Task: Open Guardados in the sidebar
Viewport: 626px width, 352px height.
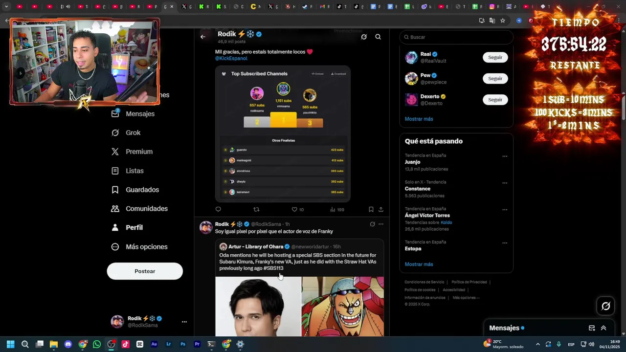Action: pos(135,190)
